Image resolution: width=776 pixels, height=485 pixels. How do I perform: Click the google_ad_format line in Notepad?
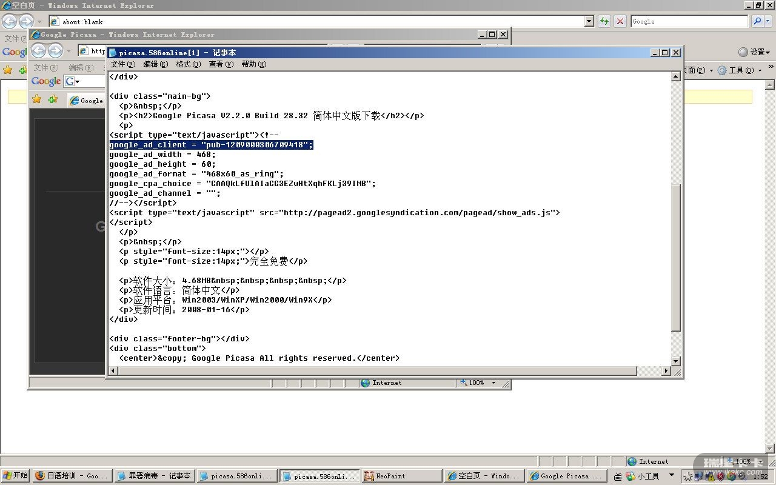coord(196,174)
